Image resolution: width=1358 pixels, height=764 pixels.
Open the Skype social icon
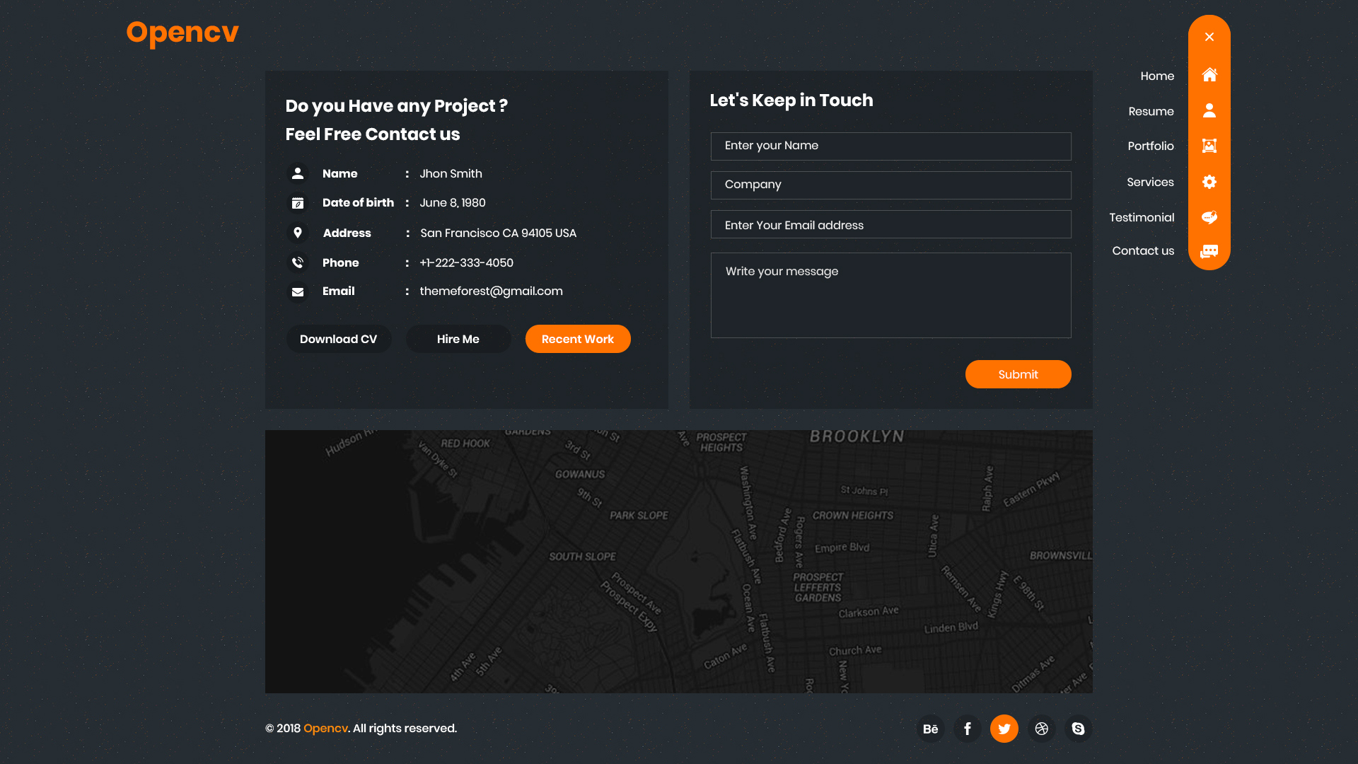[x=1078, y=729]
